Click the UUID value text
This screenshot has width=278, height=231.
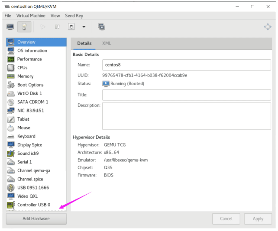click(145, 75)
